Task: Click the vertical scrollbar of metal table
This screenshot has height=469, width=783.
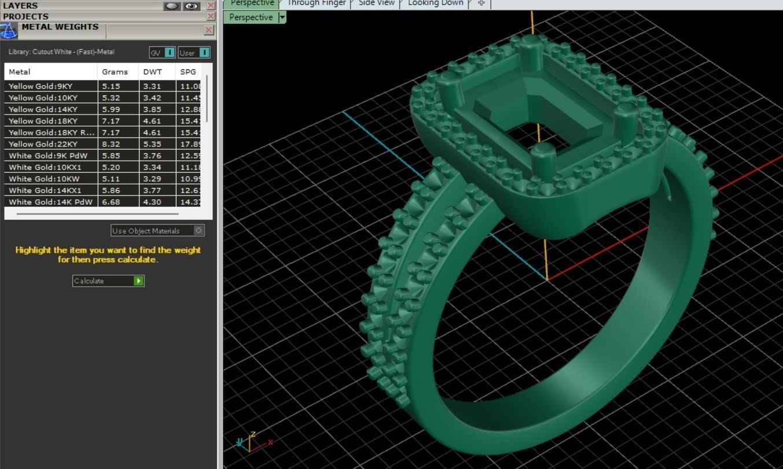Action: point(207,98)
